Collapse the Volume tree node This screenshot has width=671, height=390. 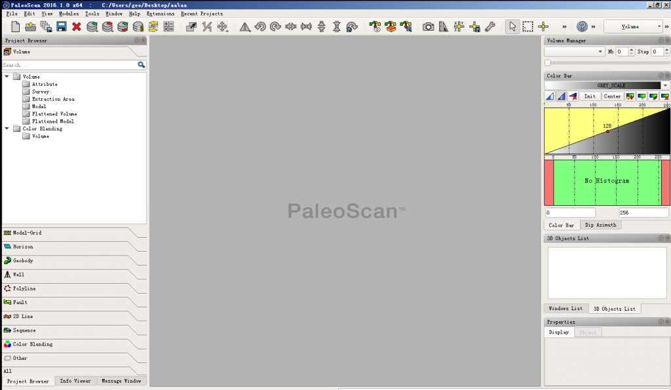point(7,77)
